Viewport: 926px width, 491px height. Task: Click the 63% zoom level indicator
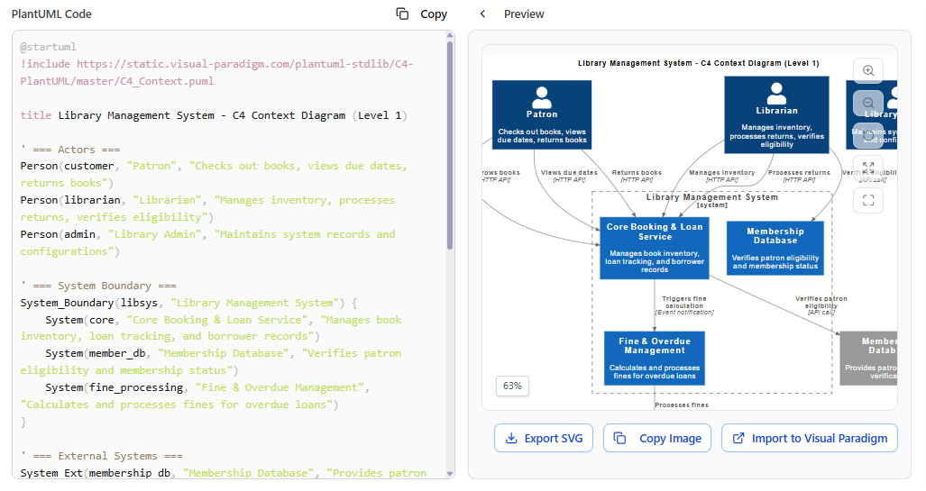[x=512, y=386]
